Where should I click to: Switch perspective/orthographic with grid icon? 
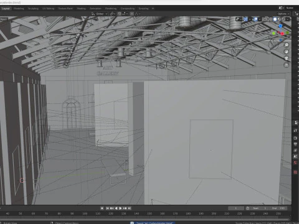287,65
